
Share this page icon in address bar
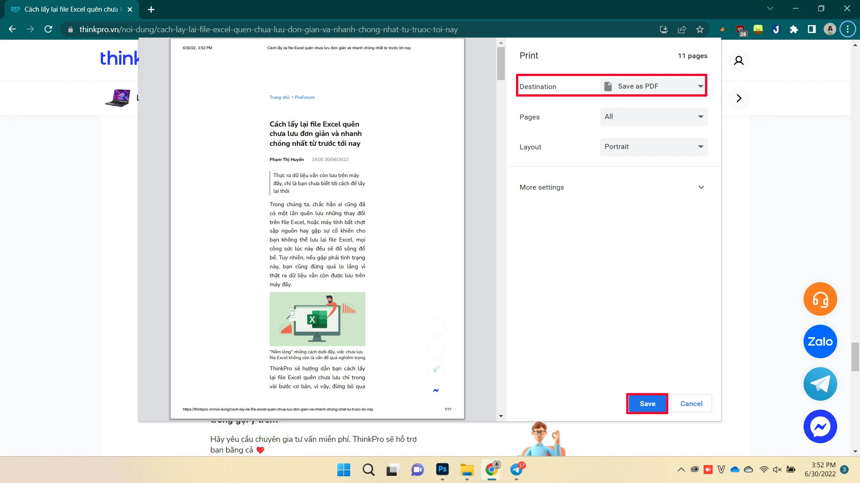tap(682, 30)
